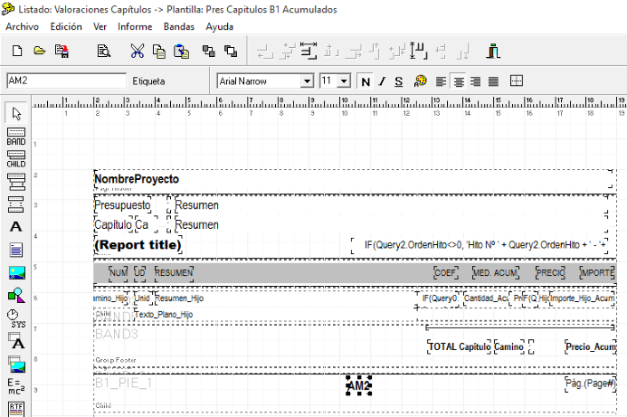The image size is (627, 417).
Task: Click the font color palette button
Action: [x=420, y=81]
